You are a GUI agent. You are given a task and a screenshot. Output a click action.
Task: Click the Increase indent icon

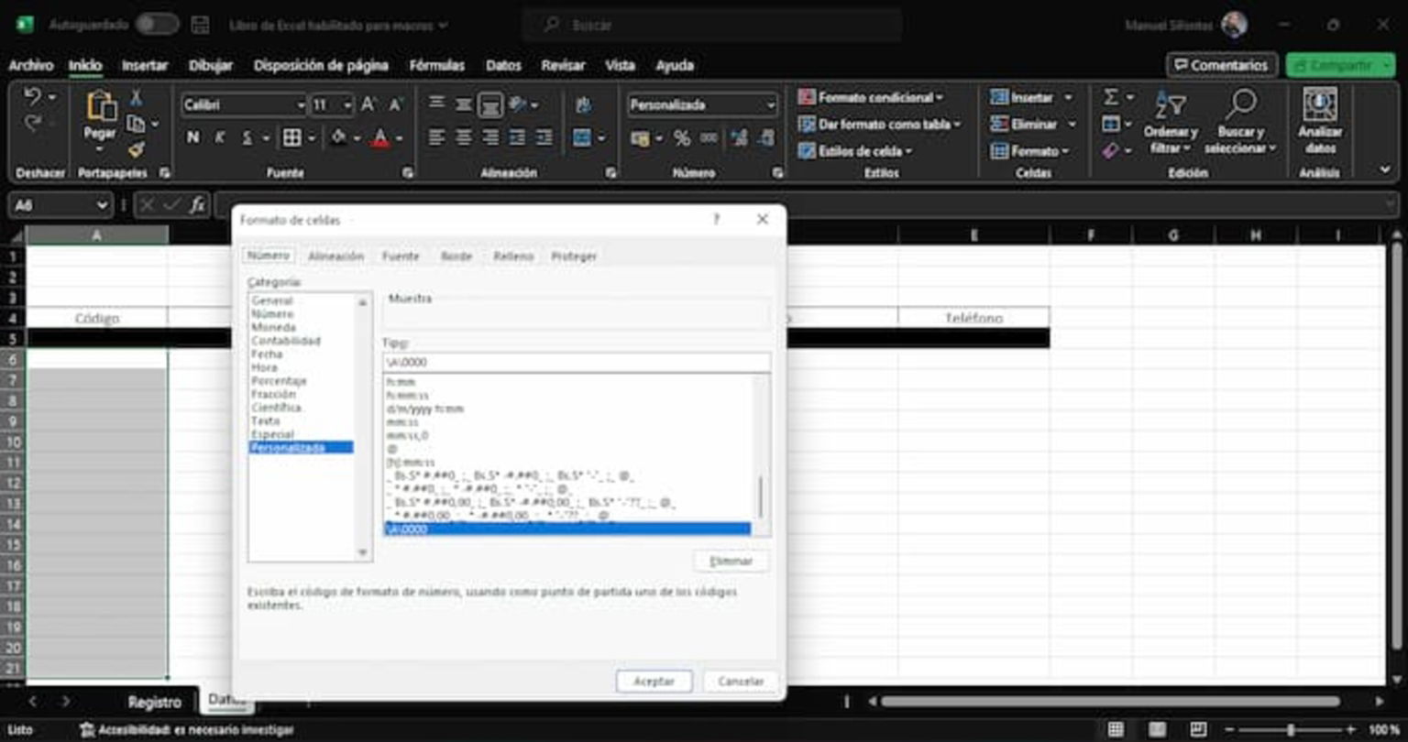coord(544,138)
